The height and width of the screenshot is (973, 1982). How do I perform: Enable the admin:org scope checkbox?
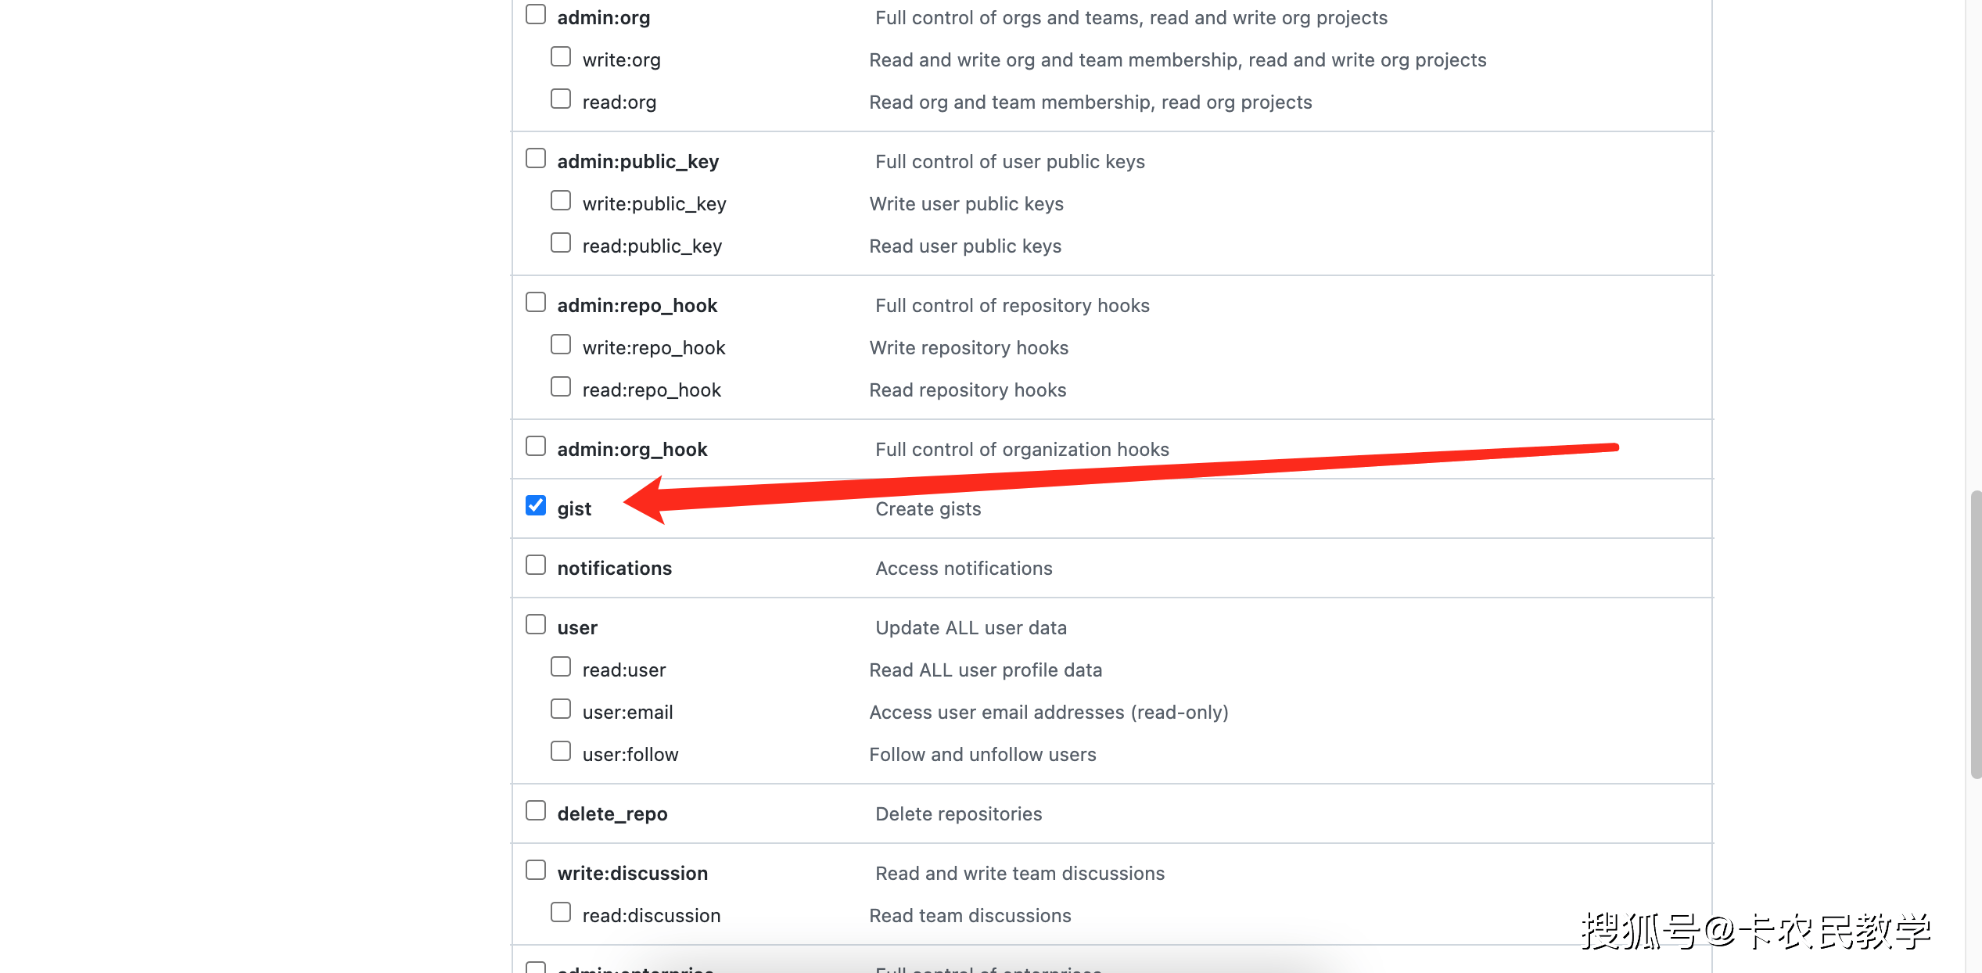coord(536,14)
